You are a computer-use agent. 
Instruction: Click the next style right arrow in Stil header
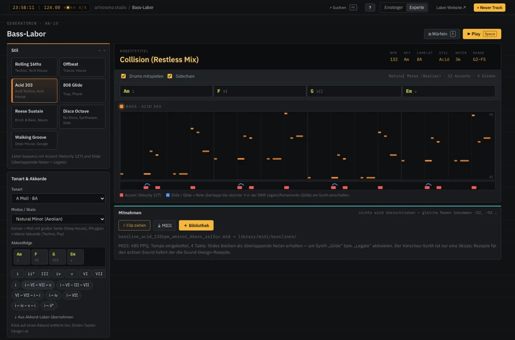(104, 50)
